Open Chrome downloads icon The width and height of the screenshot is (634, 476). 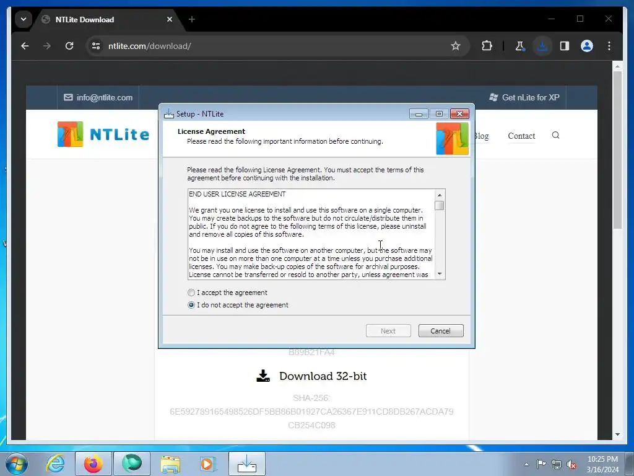pyautogui.click(x=542, y=46)
